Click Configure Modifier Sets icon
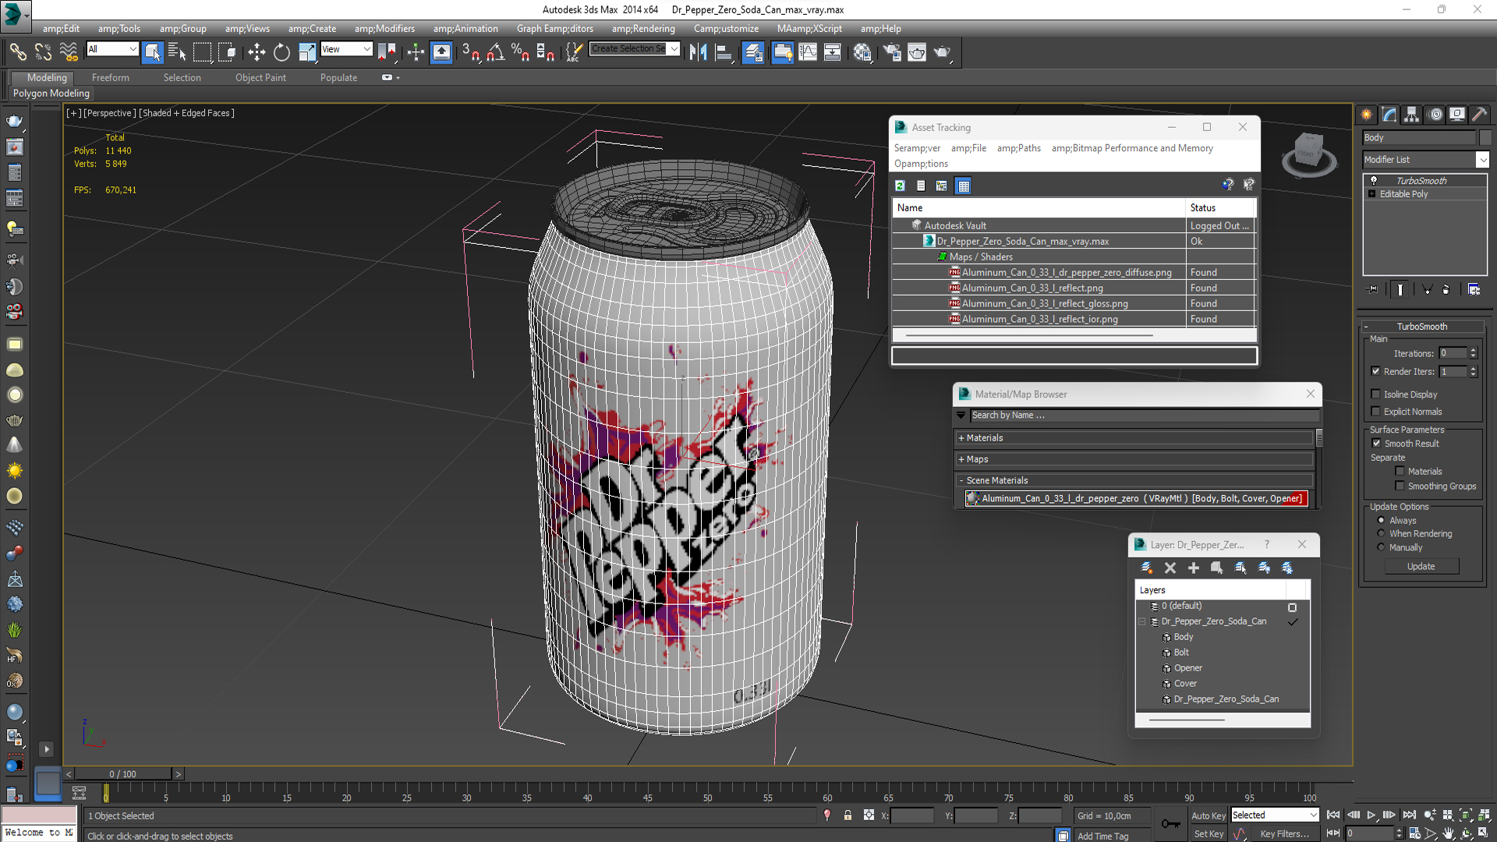The height and width of the screenshot is (842, 1497). click(x=1474, y=289)
